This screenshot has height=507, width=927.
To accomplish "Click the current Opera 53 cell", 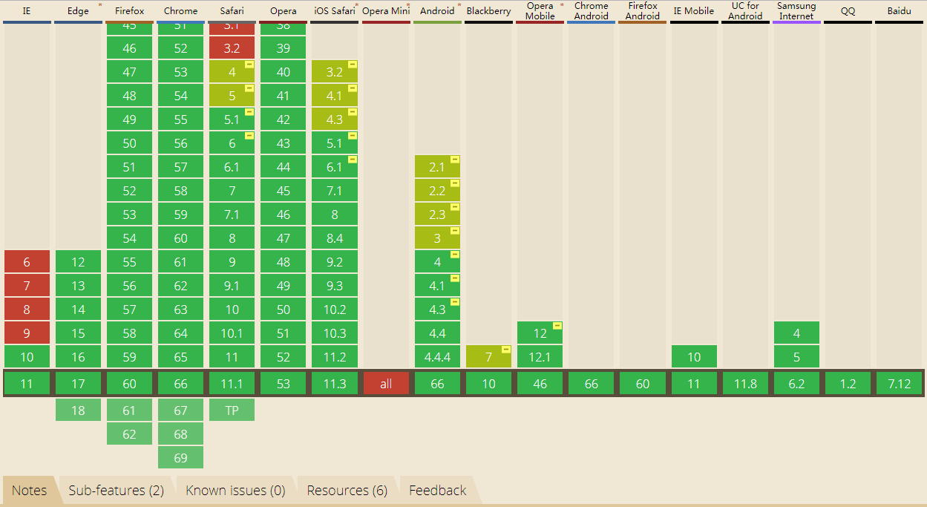I will [x=284, y=384].
